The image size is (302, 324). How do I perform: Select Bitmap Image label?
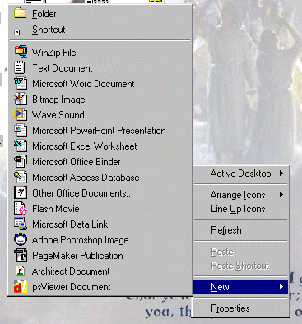(x=58, y=100)
